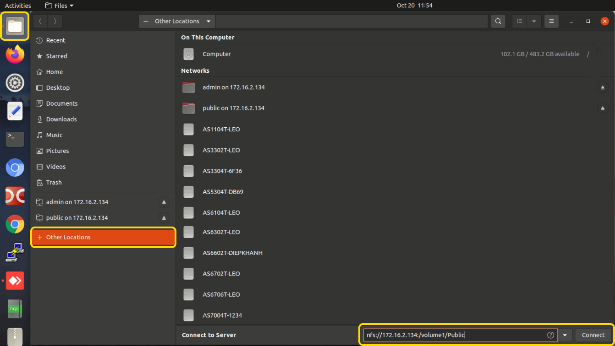Open Desktop folder in sidebar
This screenshot has width=615, height=346.
pyautogui.click(x=103, y=87)
